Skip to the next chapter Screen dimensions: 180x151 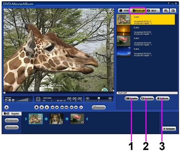(66, 107)
